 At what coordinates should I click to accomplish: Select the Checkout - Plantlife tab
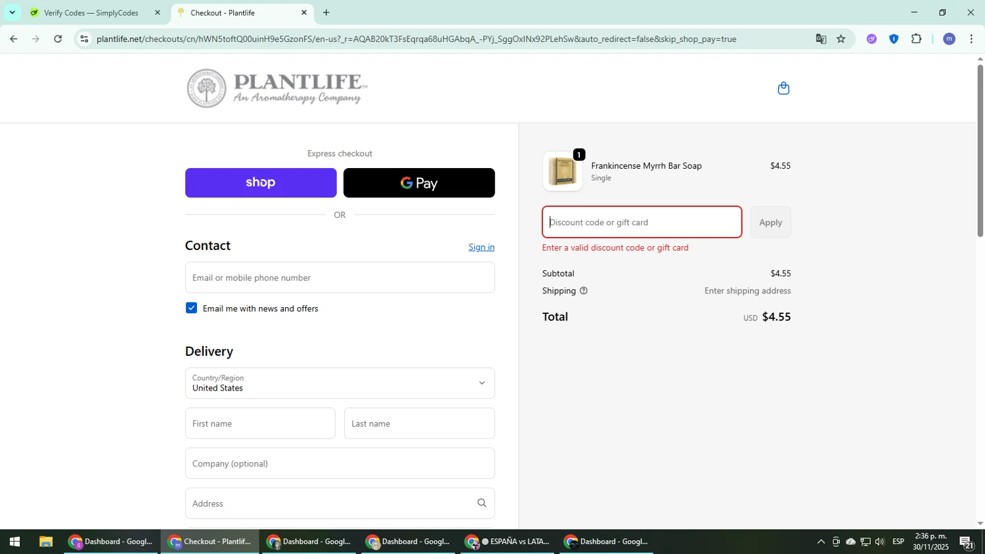[x=242, y=12]
